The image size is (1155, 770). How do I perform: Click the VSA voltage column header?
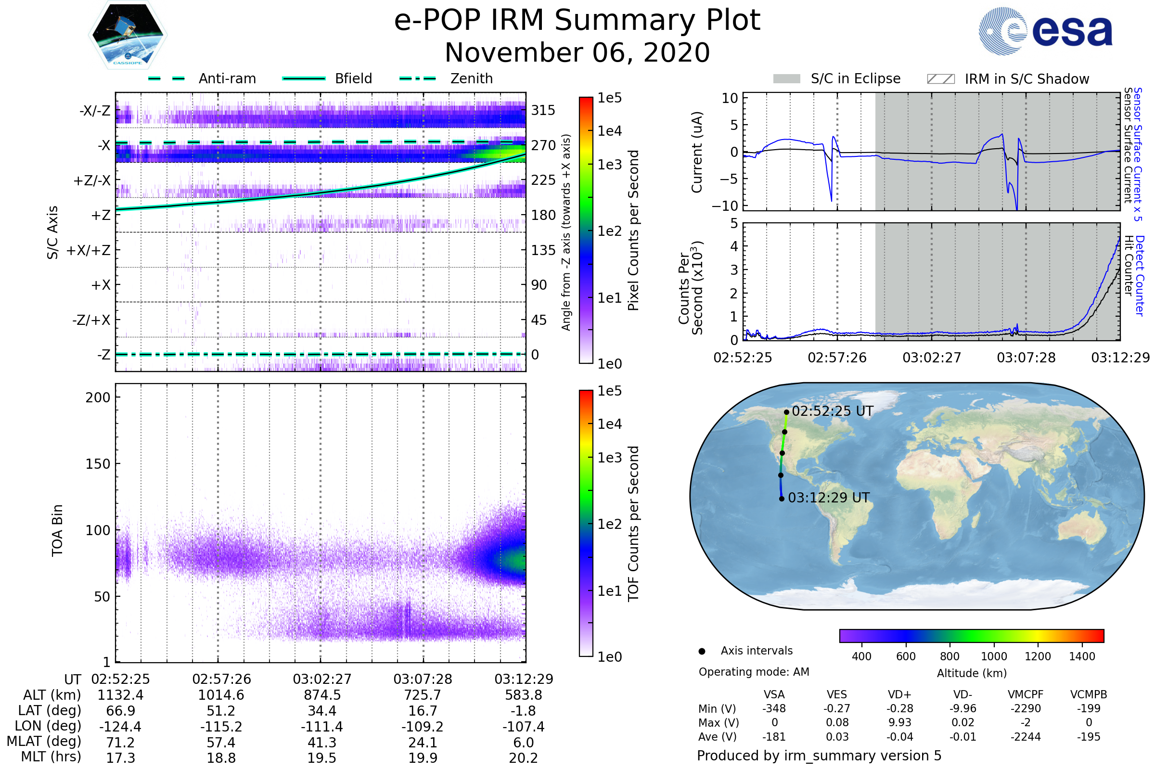pos(774,695)
